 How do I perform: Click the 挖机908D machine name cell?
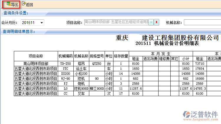click(x=81, y=89)
